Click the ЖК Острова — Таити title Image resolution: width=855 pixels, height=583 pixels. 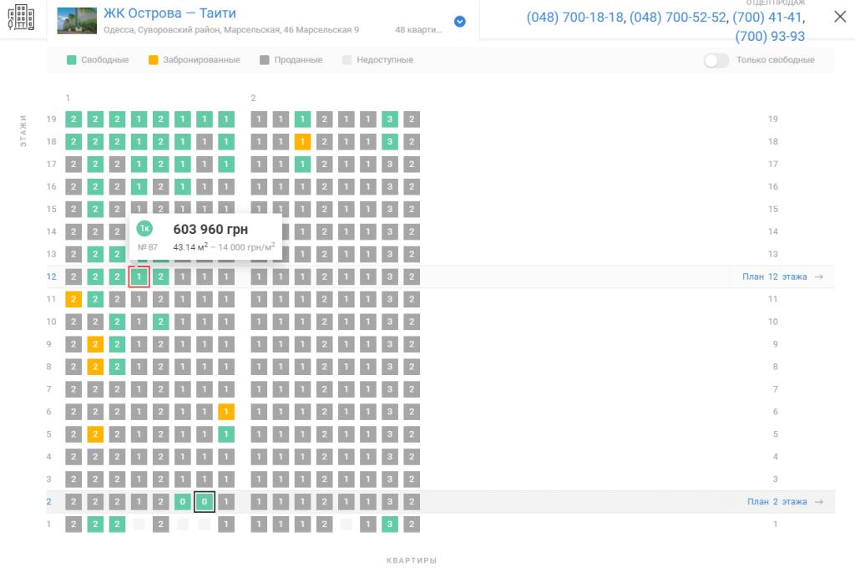click(x=169, y=13)
